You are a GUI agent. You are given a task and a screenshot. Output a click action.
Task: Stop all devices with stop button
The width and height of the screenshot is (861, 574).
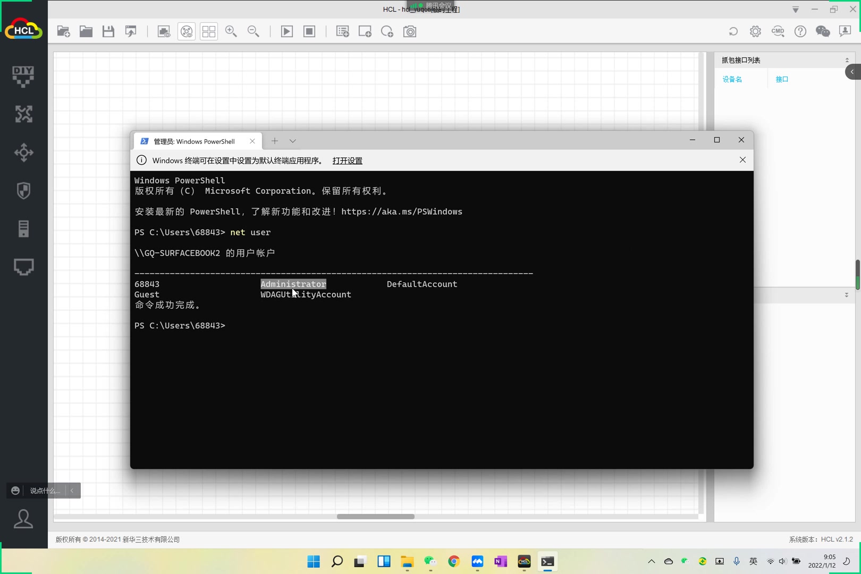309,31
